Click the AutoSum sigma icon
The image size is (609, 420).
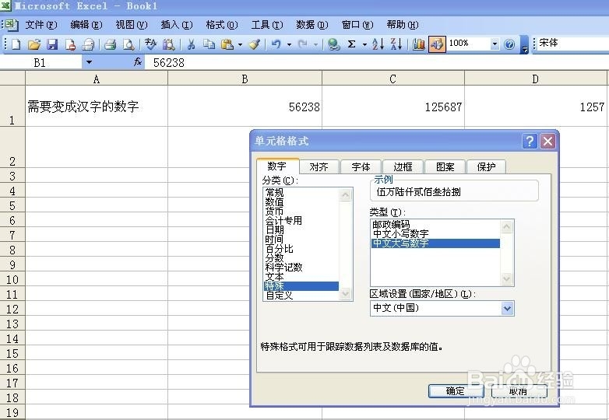point(351,44)
